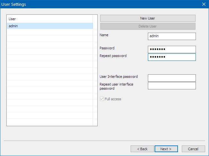The height and width of the screenshot is (156, 209).
Task: Close the User Settings dialog
Action: [x=204, y=4]
